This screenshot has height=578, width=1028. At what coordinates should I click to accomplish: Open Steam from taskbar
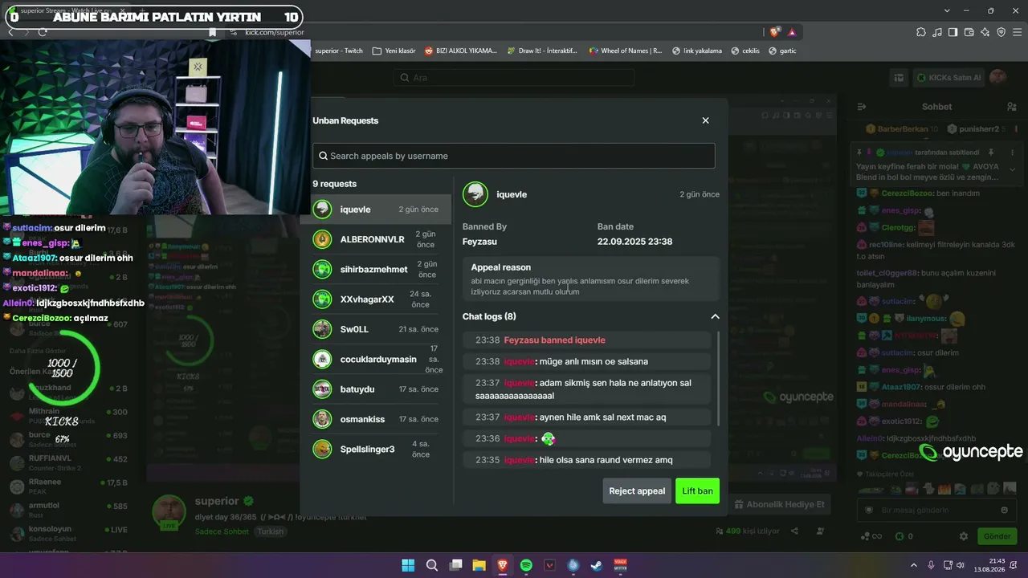point(597,565)
